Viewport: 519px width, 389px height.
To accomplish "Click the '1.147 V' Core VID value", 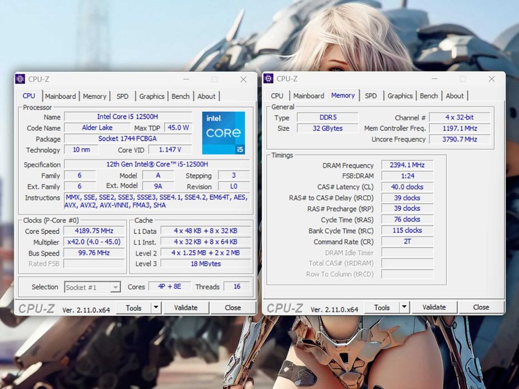I will [x=170, y=150].
